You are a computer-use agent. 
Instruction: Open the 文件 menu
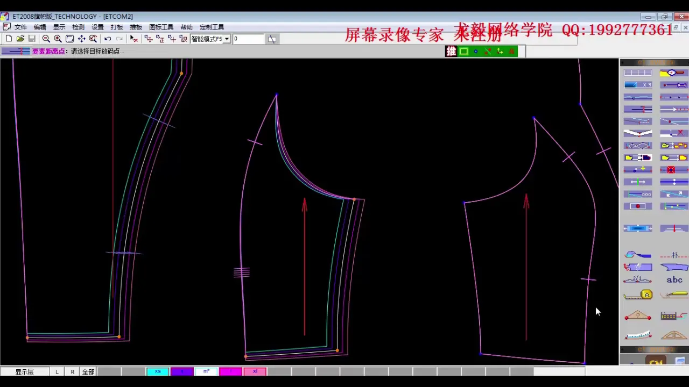(20, 27)
